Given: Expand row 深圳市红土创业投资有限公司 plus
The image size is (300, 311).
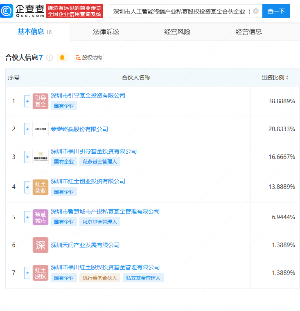Looking at the screenshot, I should 27,187.
